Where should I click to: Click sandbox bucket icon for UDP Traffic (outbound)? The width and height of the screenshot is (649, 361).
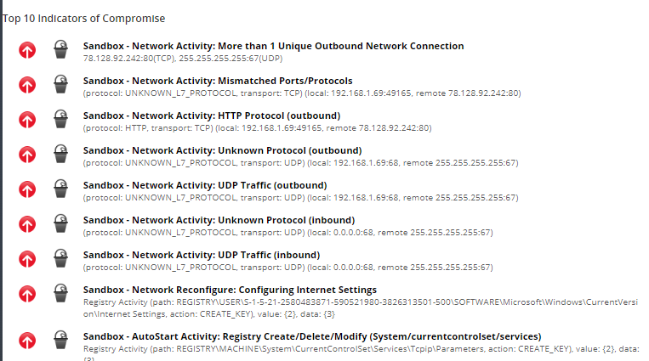point(60,189)
